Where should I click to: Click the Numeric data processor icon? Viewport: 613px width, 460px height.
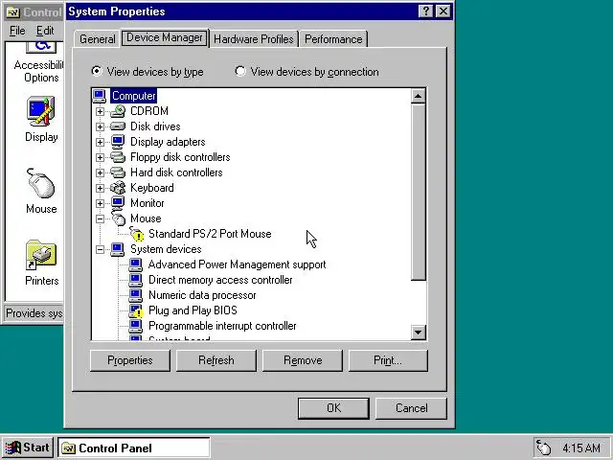coord(136,295)
